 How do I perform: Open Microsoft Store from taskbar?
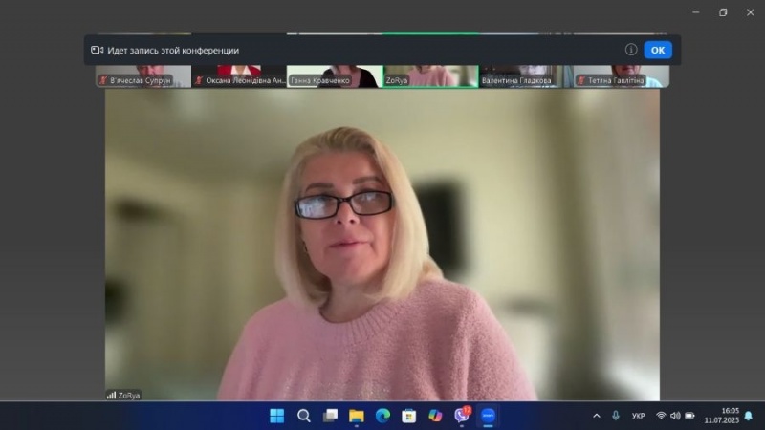click(x=409, y=416)
